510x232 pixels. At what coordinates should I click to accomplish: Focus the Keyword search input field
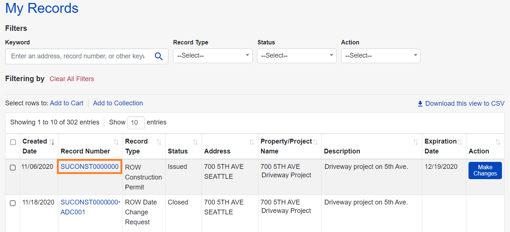pyautogui.click(x=77, y=56)
